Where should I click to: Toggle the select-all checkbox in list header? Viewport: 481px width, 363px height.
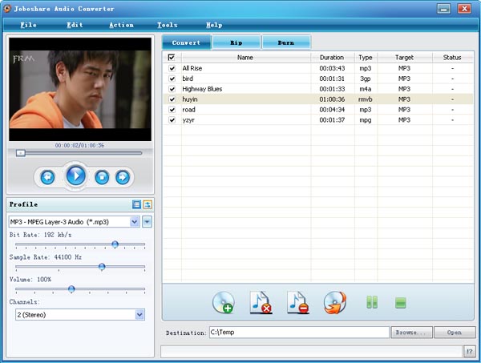172,58
